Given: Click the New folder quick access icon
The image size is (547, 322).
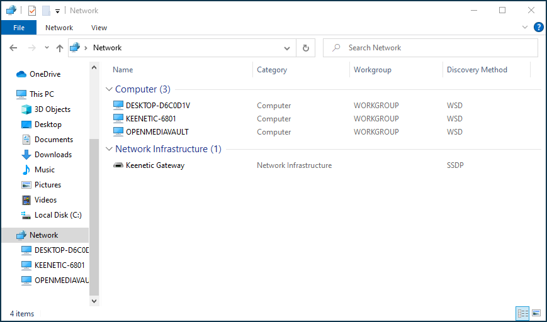Looking at the screenshot, I should tap(46, 11).
